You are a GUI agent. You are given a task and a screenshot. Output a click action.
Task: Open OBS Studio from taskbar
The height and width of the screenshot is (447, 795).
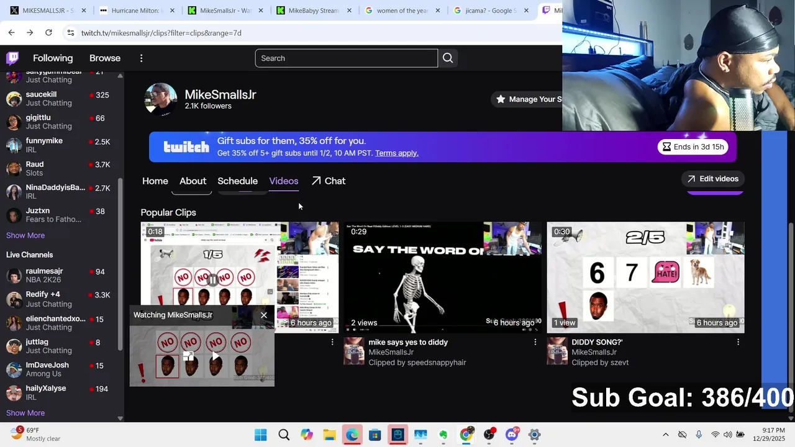pos(489,435)
